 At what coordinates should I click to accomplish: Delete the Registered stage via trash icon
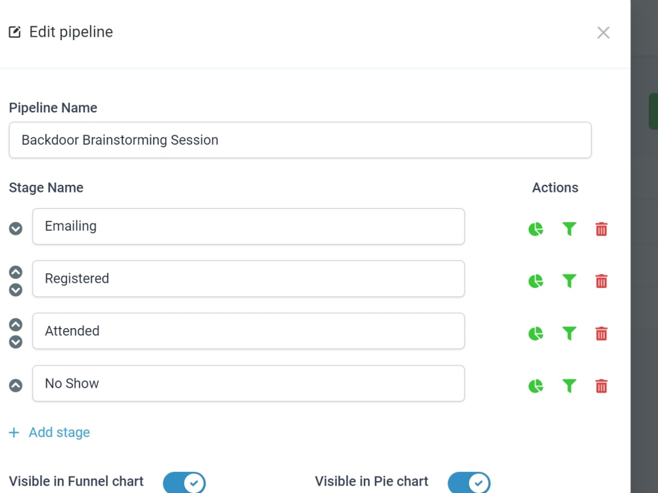pos(601,281)
